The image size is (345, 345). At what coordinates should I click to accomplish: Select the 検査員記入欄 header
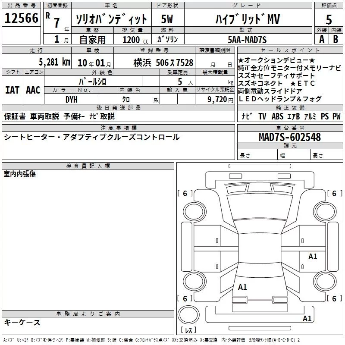click(x=88, y=166)
